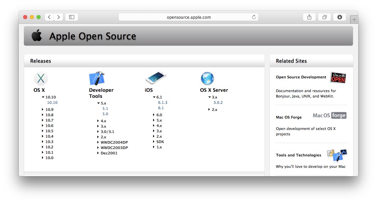Image resolution: width=377 pixels, height=203 pixels.
Task: Open the Developer Tools 5.0 link
Action: pos(105,114)
